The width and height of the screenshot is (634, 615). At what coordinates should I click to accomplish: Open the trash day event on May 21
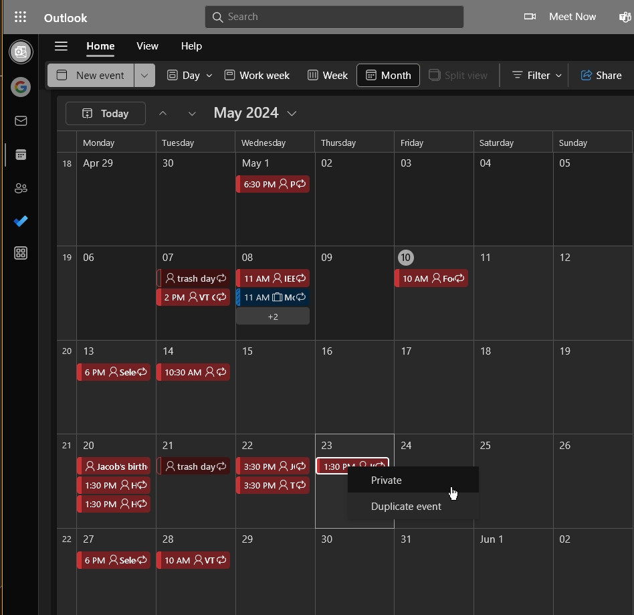pyautogui.click(x=194, y=466)
